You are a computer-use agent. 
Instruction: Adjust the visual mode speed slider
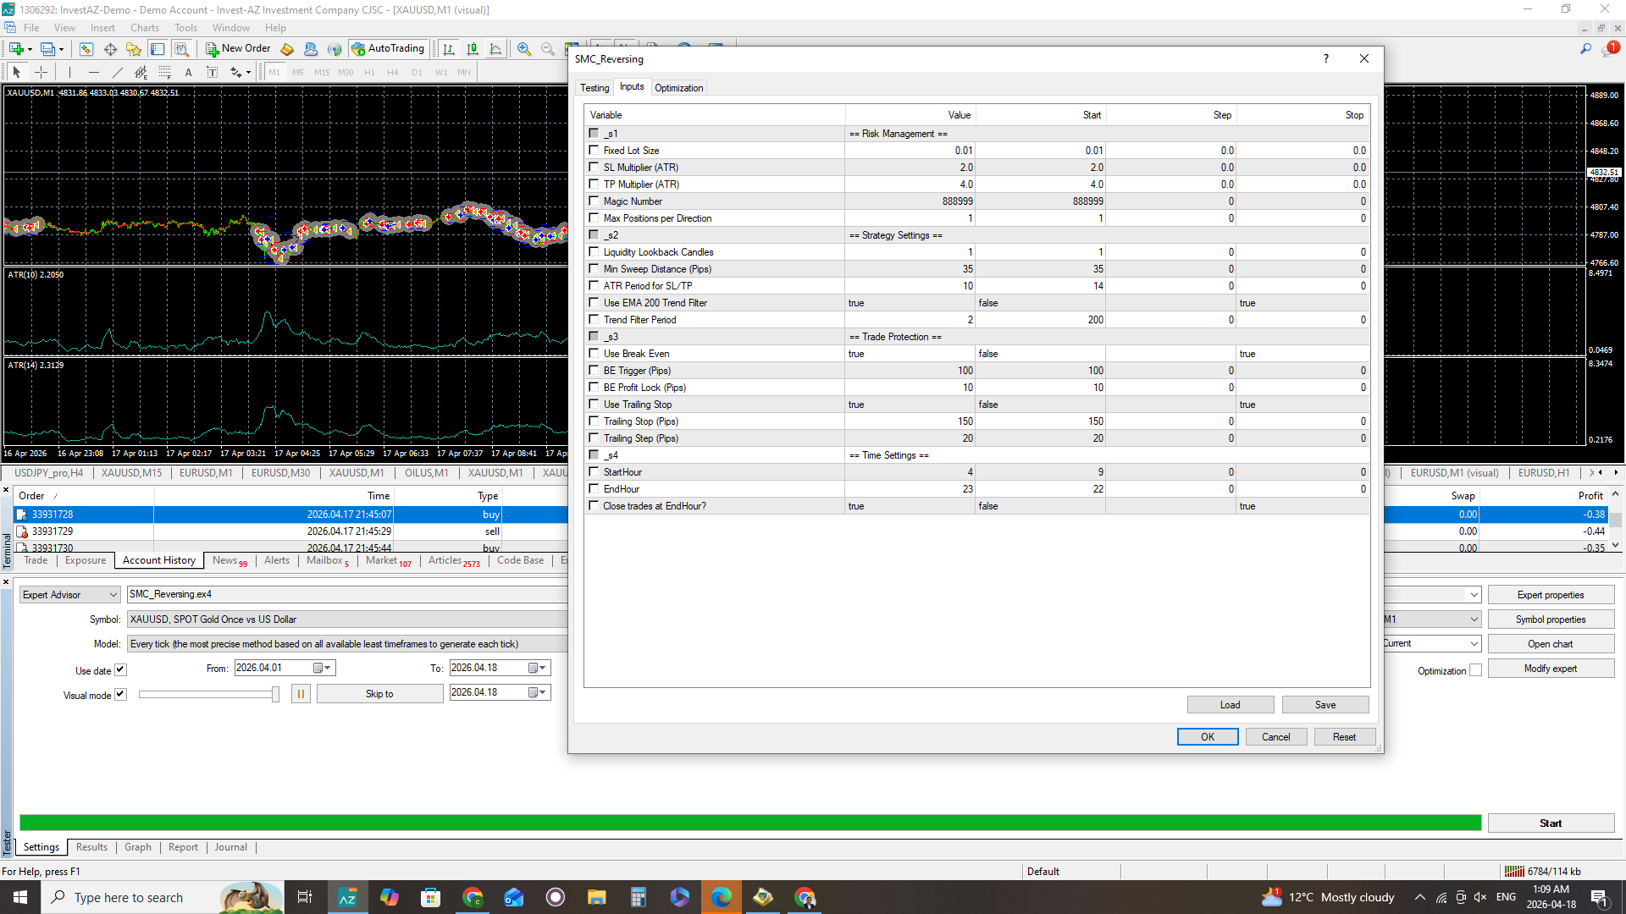point(275,695)
